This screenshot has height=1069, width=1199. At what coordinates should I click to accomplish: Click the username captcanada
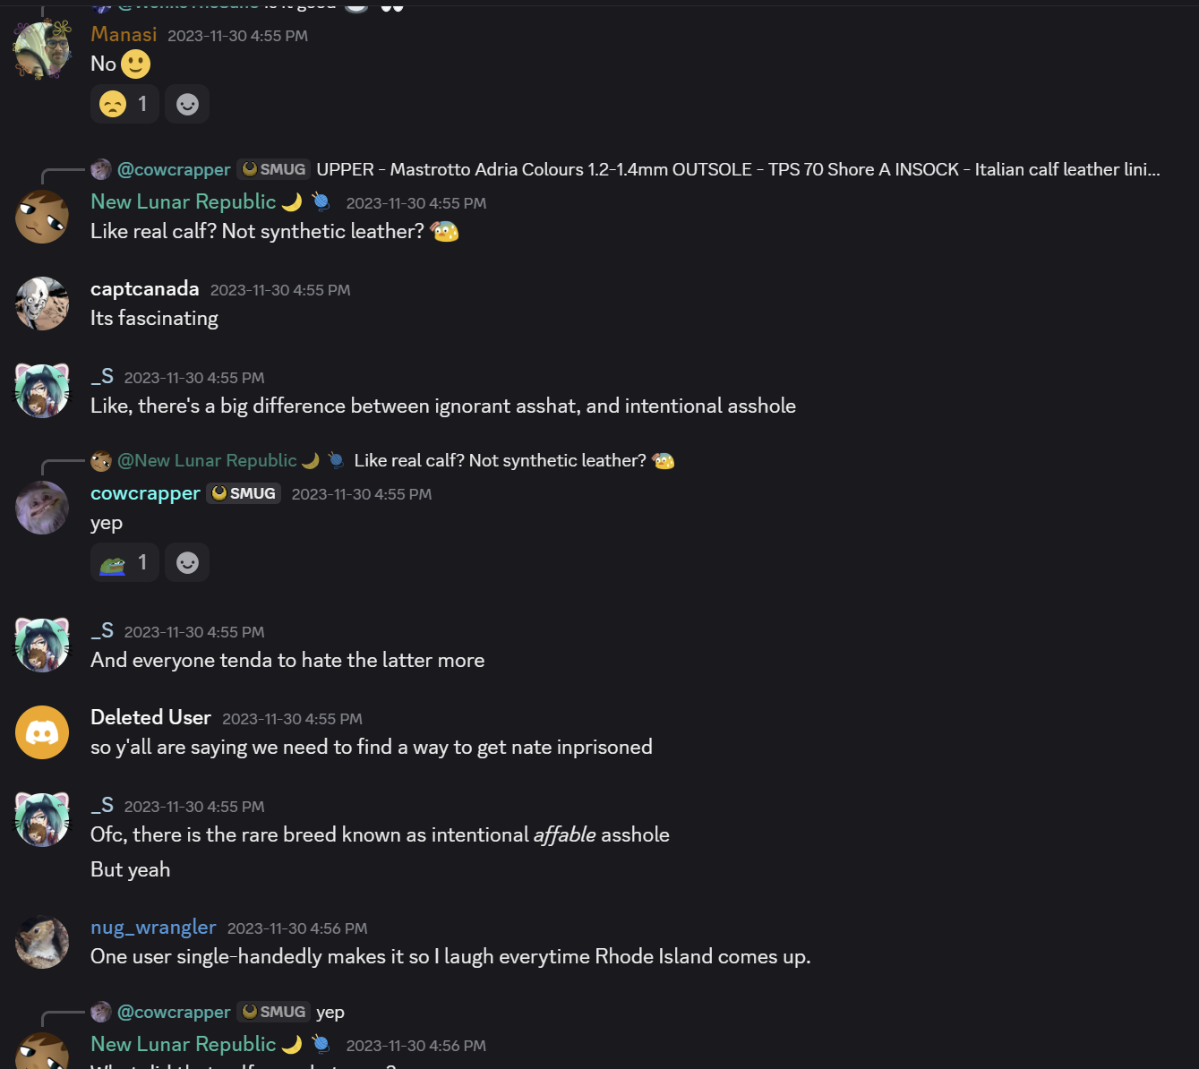(x=144, y=288)
